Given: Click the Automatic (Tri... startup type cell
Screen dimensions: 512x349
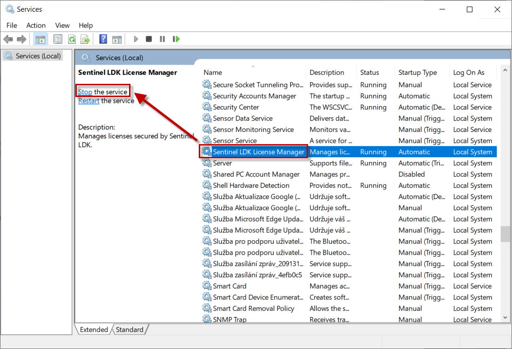Looking at the screenshot, I should tap(421, 163).
